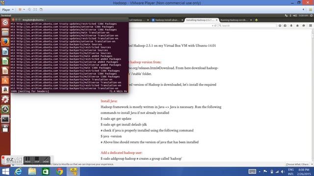Open the Firefox hamburger menu
Viewport: 314px width, 176px height.
(x=311, y=26)
